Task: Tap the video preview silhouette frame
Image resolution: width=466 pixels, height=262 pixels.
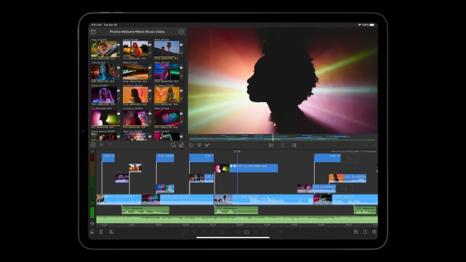Action: [283, 81]
